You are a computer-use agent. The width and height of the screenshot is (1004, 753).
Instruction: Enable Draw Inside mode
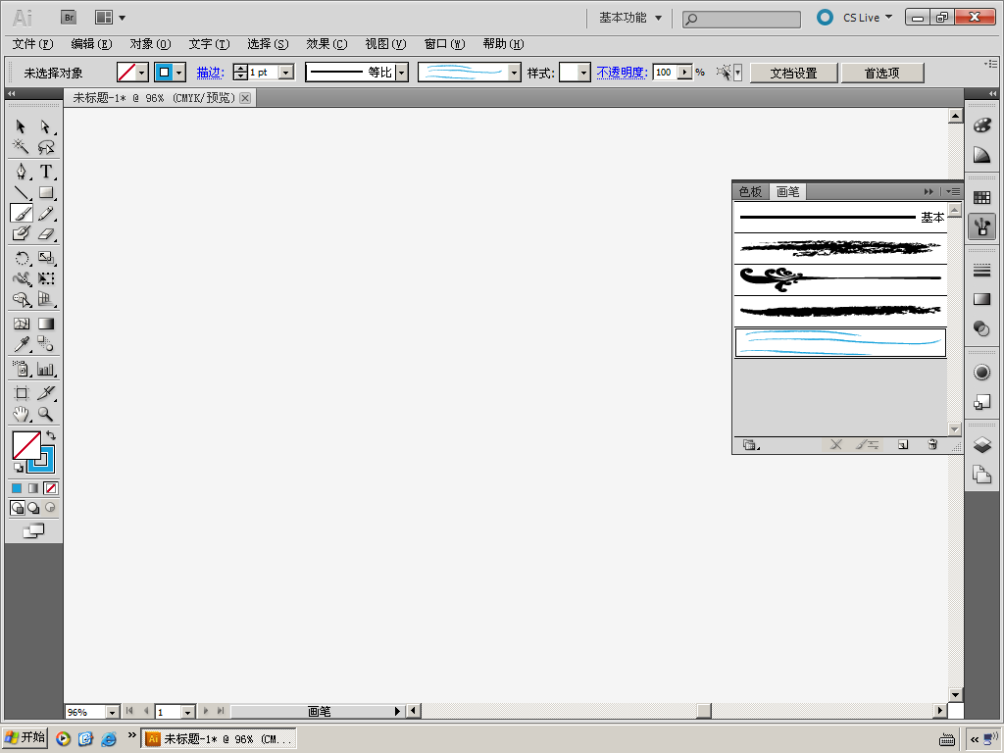(x=50, y=508)
